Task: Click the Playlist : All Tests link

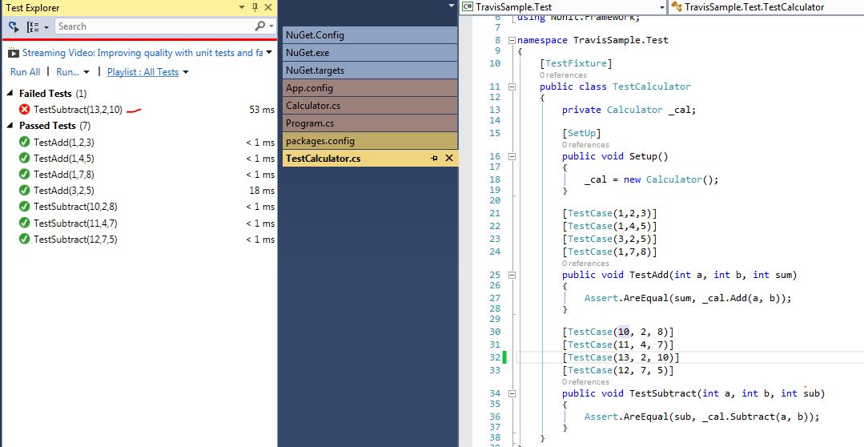Action: click(x=143, y=72)
